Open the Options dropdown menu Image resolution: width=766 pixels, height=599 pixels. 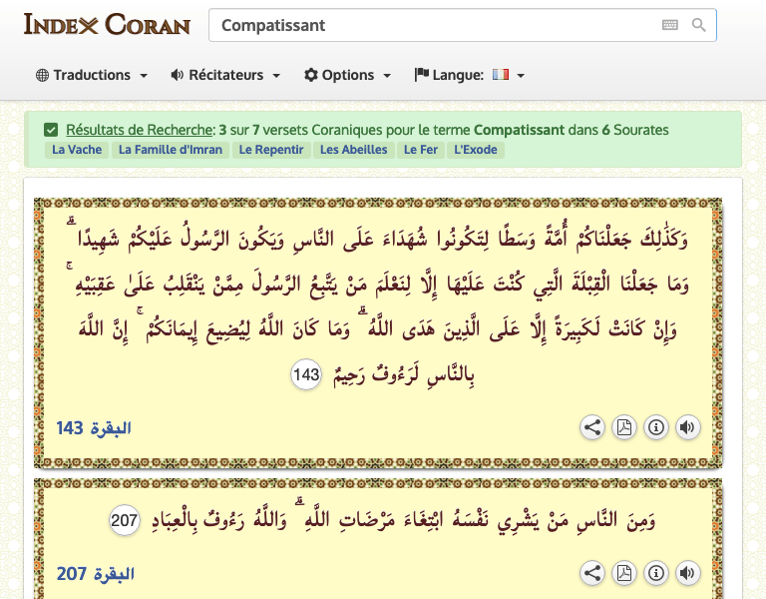click(347, 75)
